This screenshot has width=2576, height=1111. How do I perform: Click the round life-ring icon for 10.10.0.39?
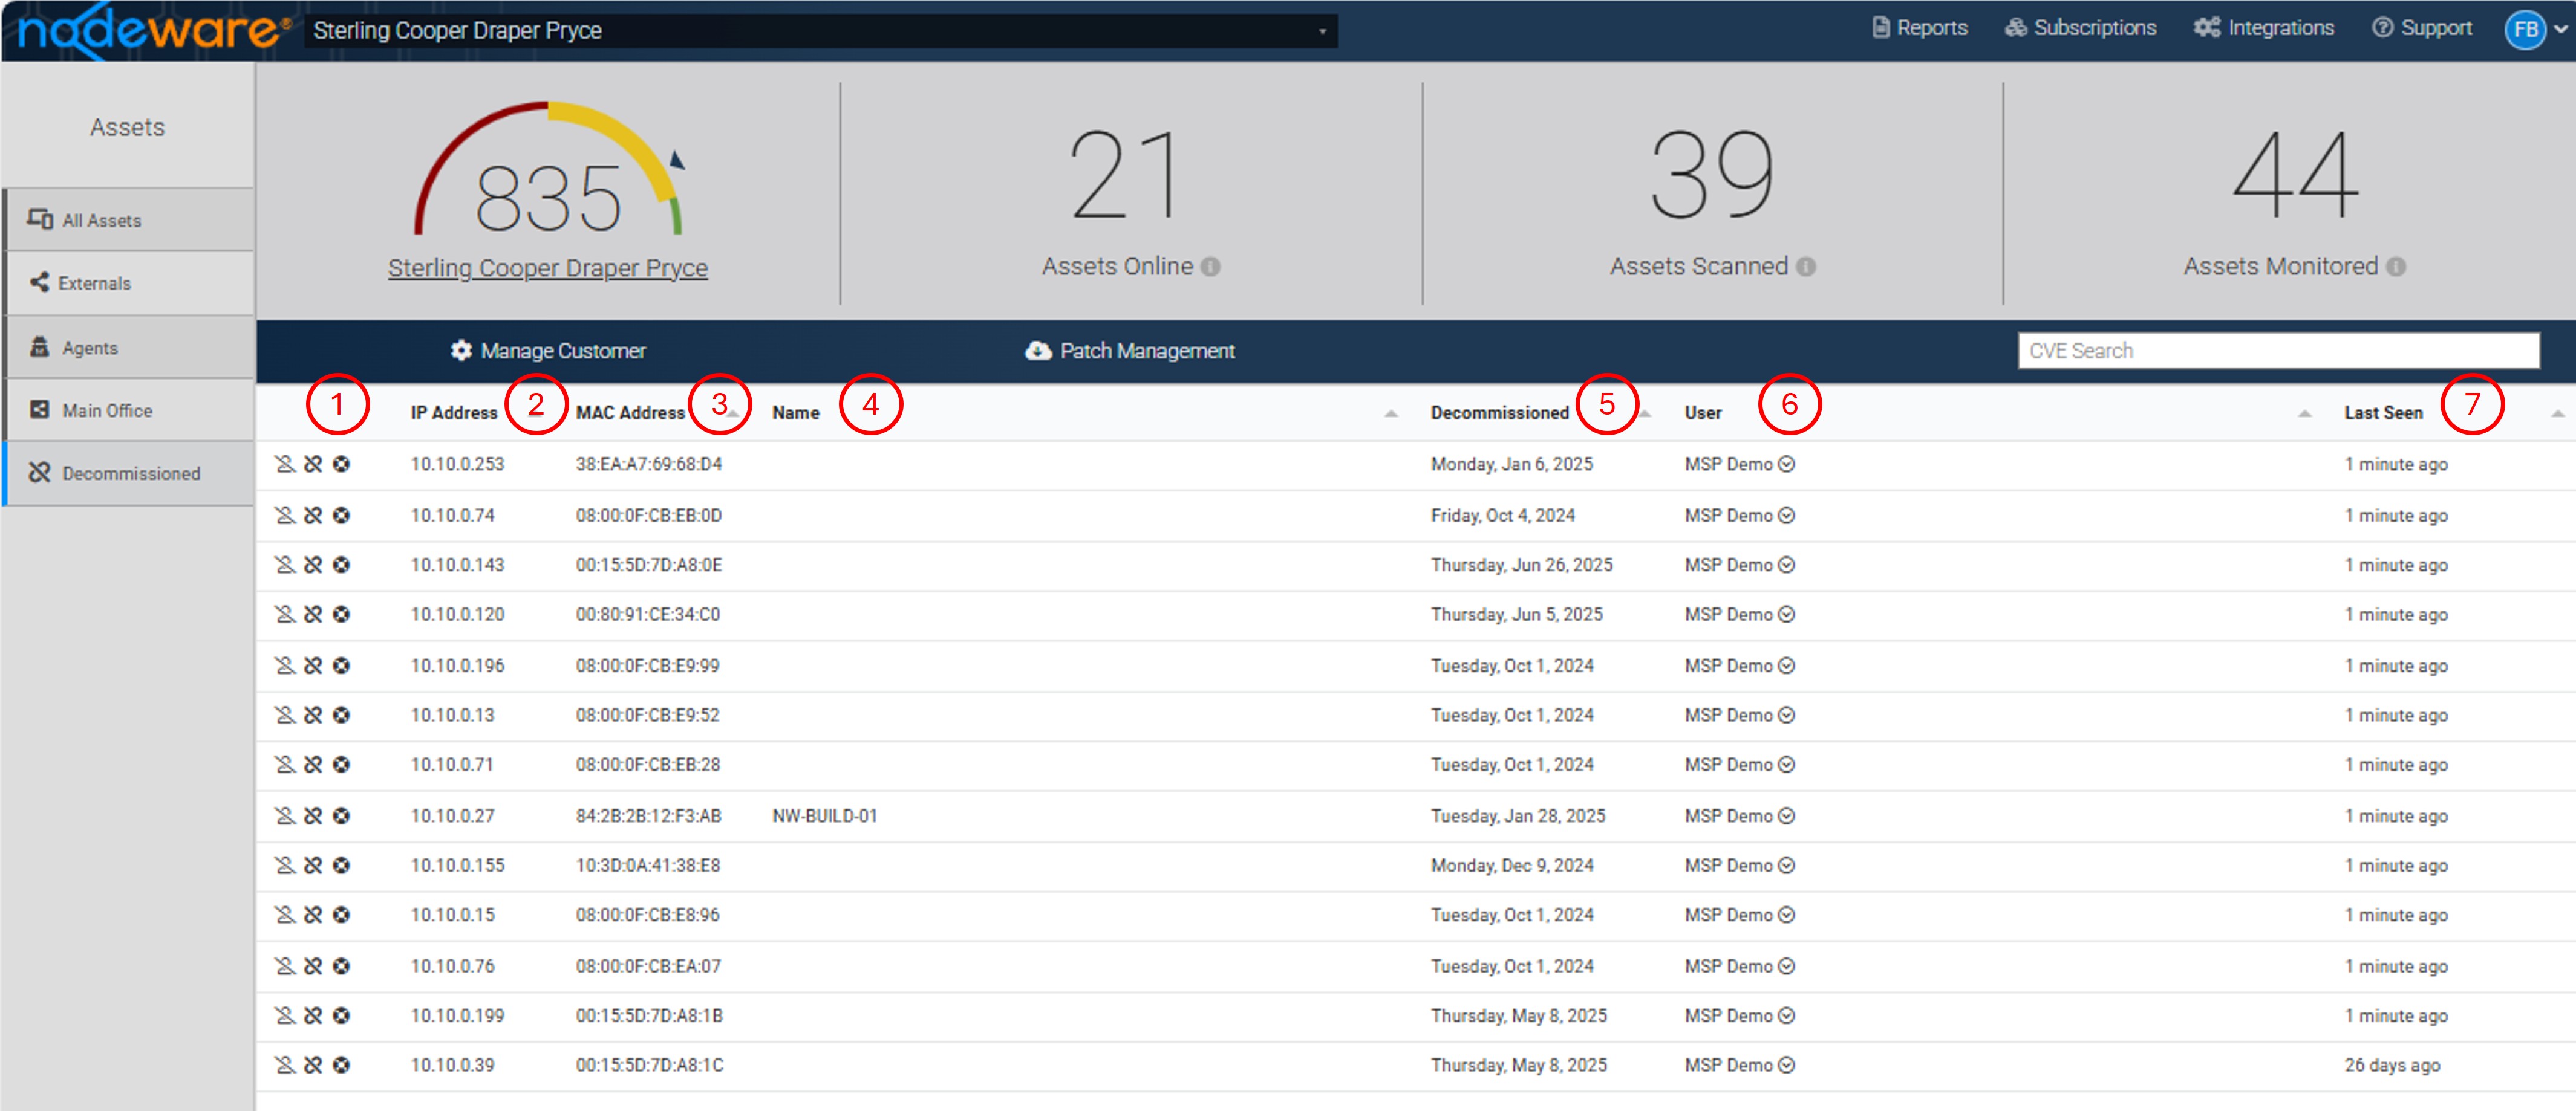point(341,1066)
